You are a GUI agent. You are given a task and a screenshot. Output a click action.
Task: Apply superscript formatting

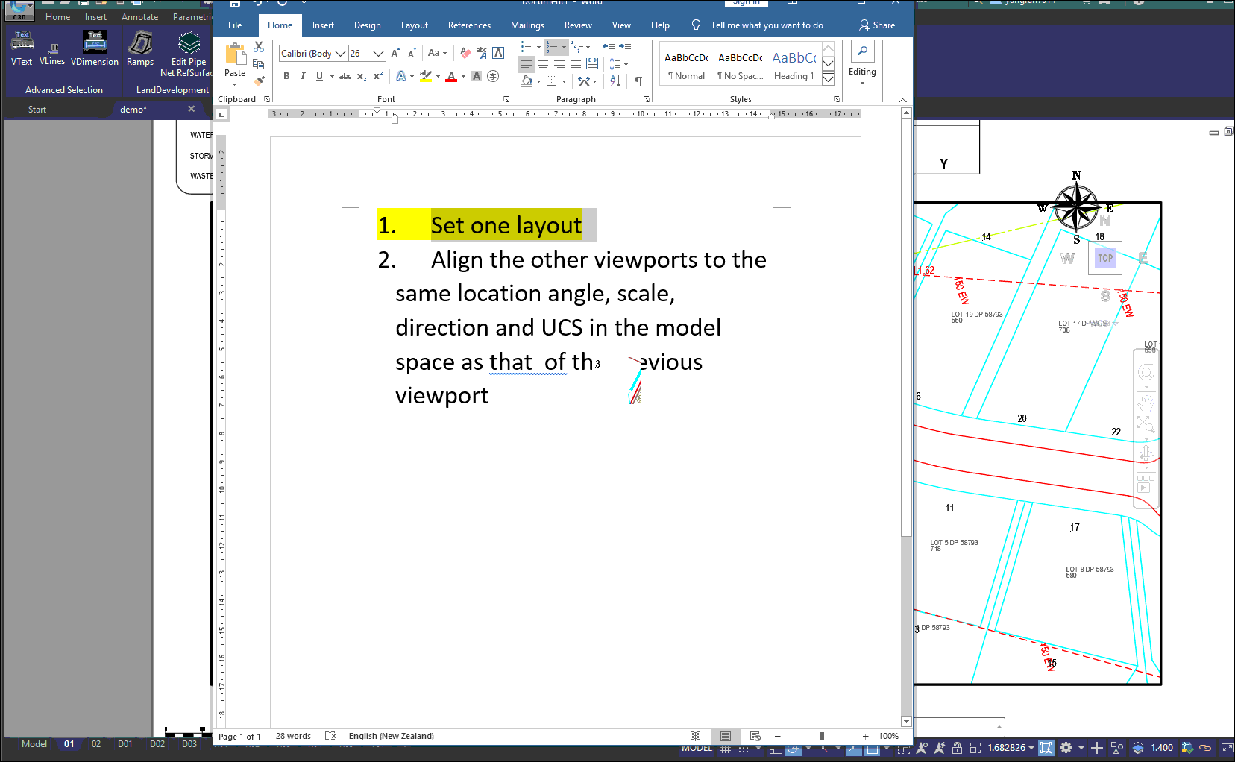pos(377,76)
